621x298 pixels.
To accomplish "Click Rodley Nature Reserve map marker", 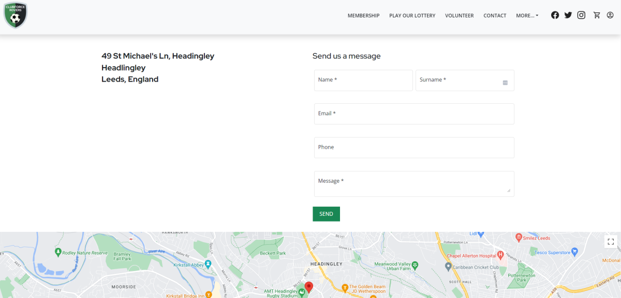I will [58, 252].
